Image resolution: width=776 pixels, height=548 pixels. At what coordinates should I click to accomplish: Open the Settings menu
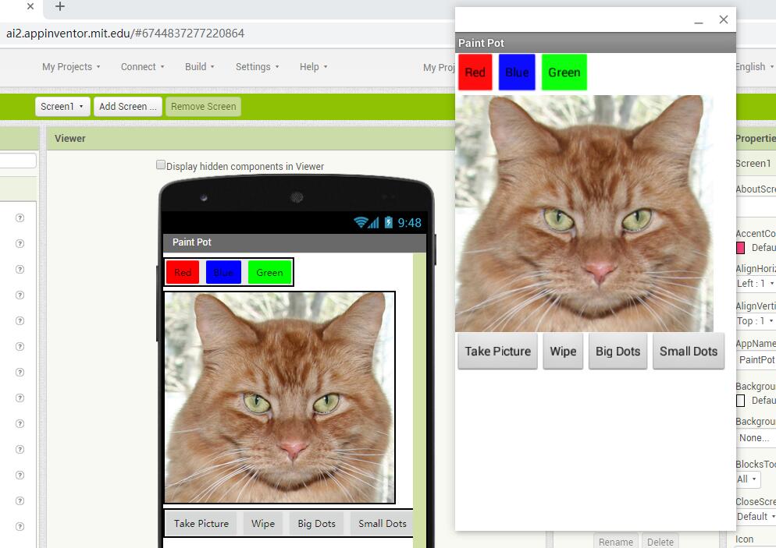coord(258,67)
